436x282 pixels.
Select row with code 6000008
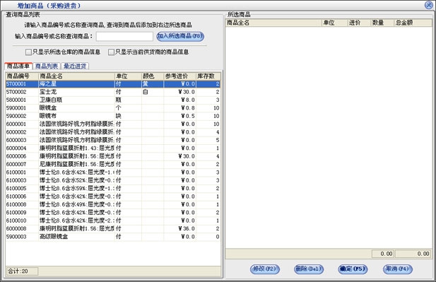(113, 228)
